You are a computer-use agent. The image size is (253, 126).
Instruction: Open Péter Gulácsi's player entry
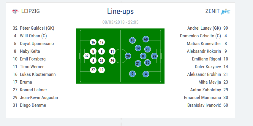(37, 28)
